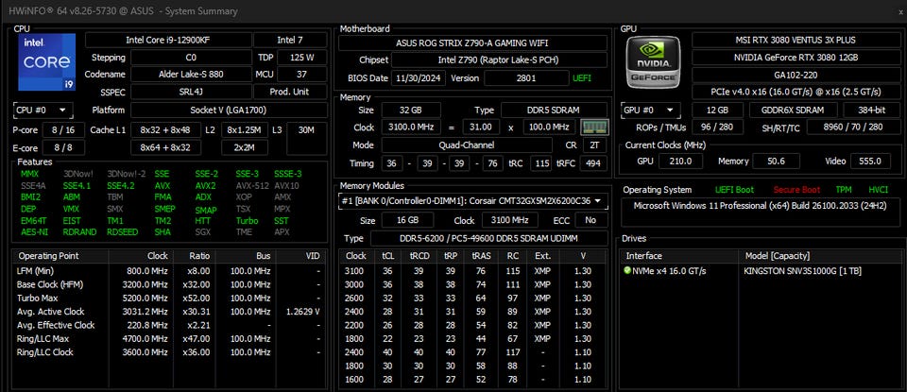Image resolution: width=907 pixels, height=392 pixels.
Task: Click the tRAS column header in timings table
Action: point(481,256)
